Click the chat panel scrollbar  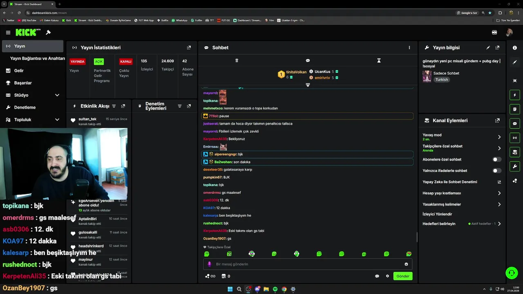[x=416, y=237]
